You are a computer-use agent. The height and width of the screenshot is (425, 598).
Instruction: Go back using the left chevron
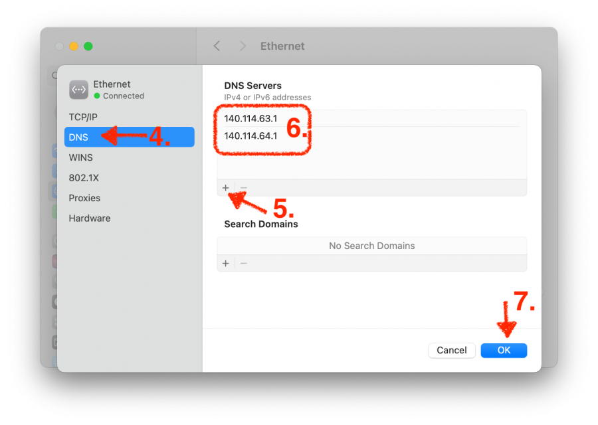coord(217,46)
